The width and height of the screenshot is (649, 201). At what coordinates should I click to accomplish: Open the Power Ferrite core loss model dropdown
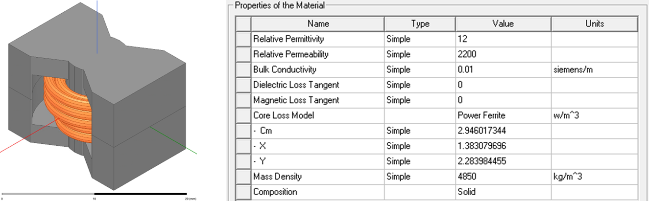point(503,115)
